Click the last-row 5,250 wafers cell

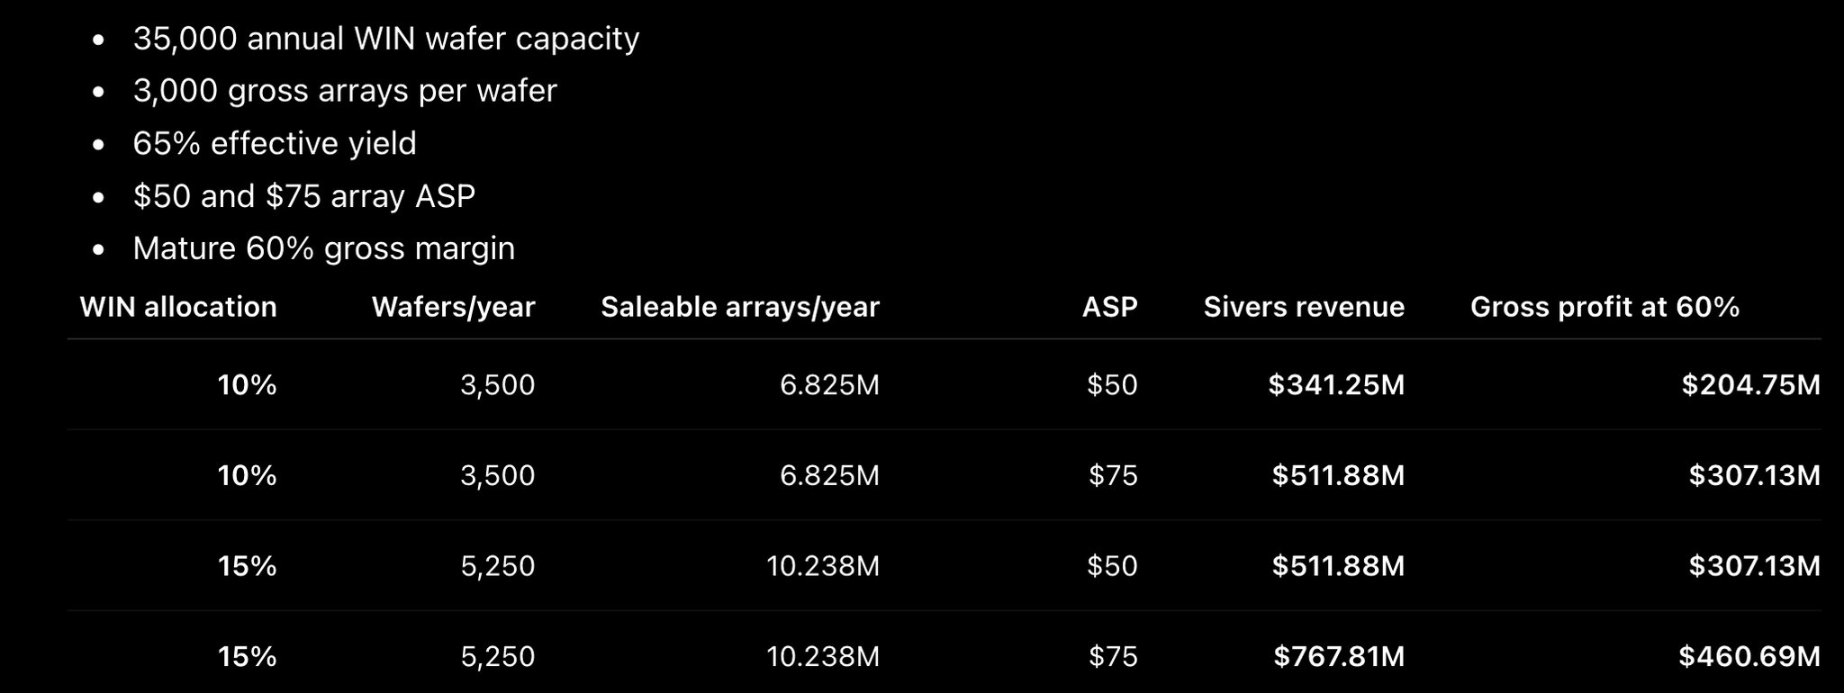point(497,656)
